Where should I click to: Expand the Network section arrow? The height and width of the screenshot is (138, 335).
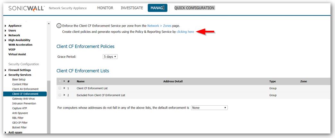click(x=5, y=36)
